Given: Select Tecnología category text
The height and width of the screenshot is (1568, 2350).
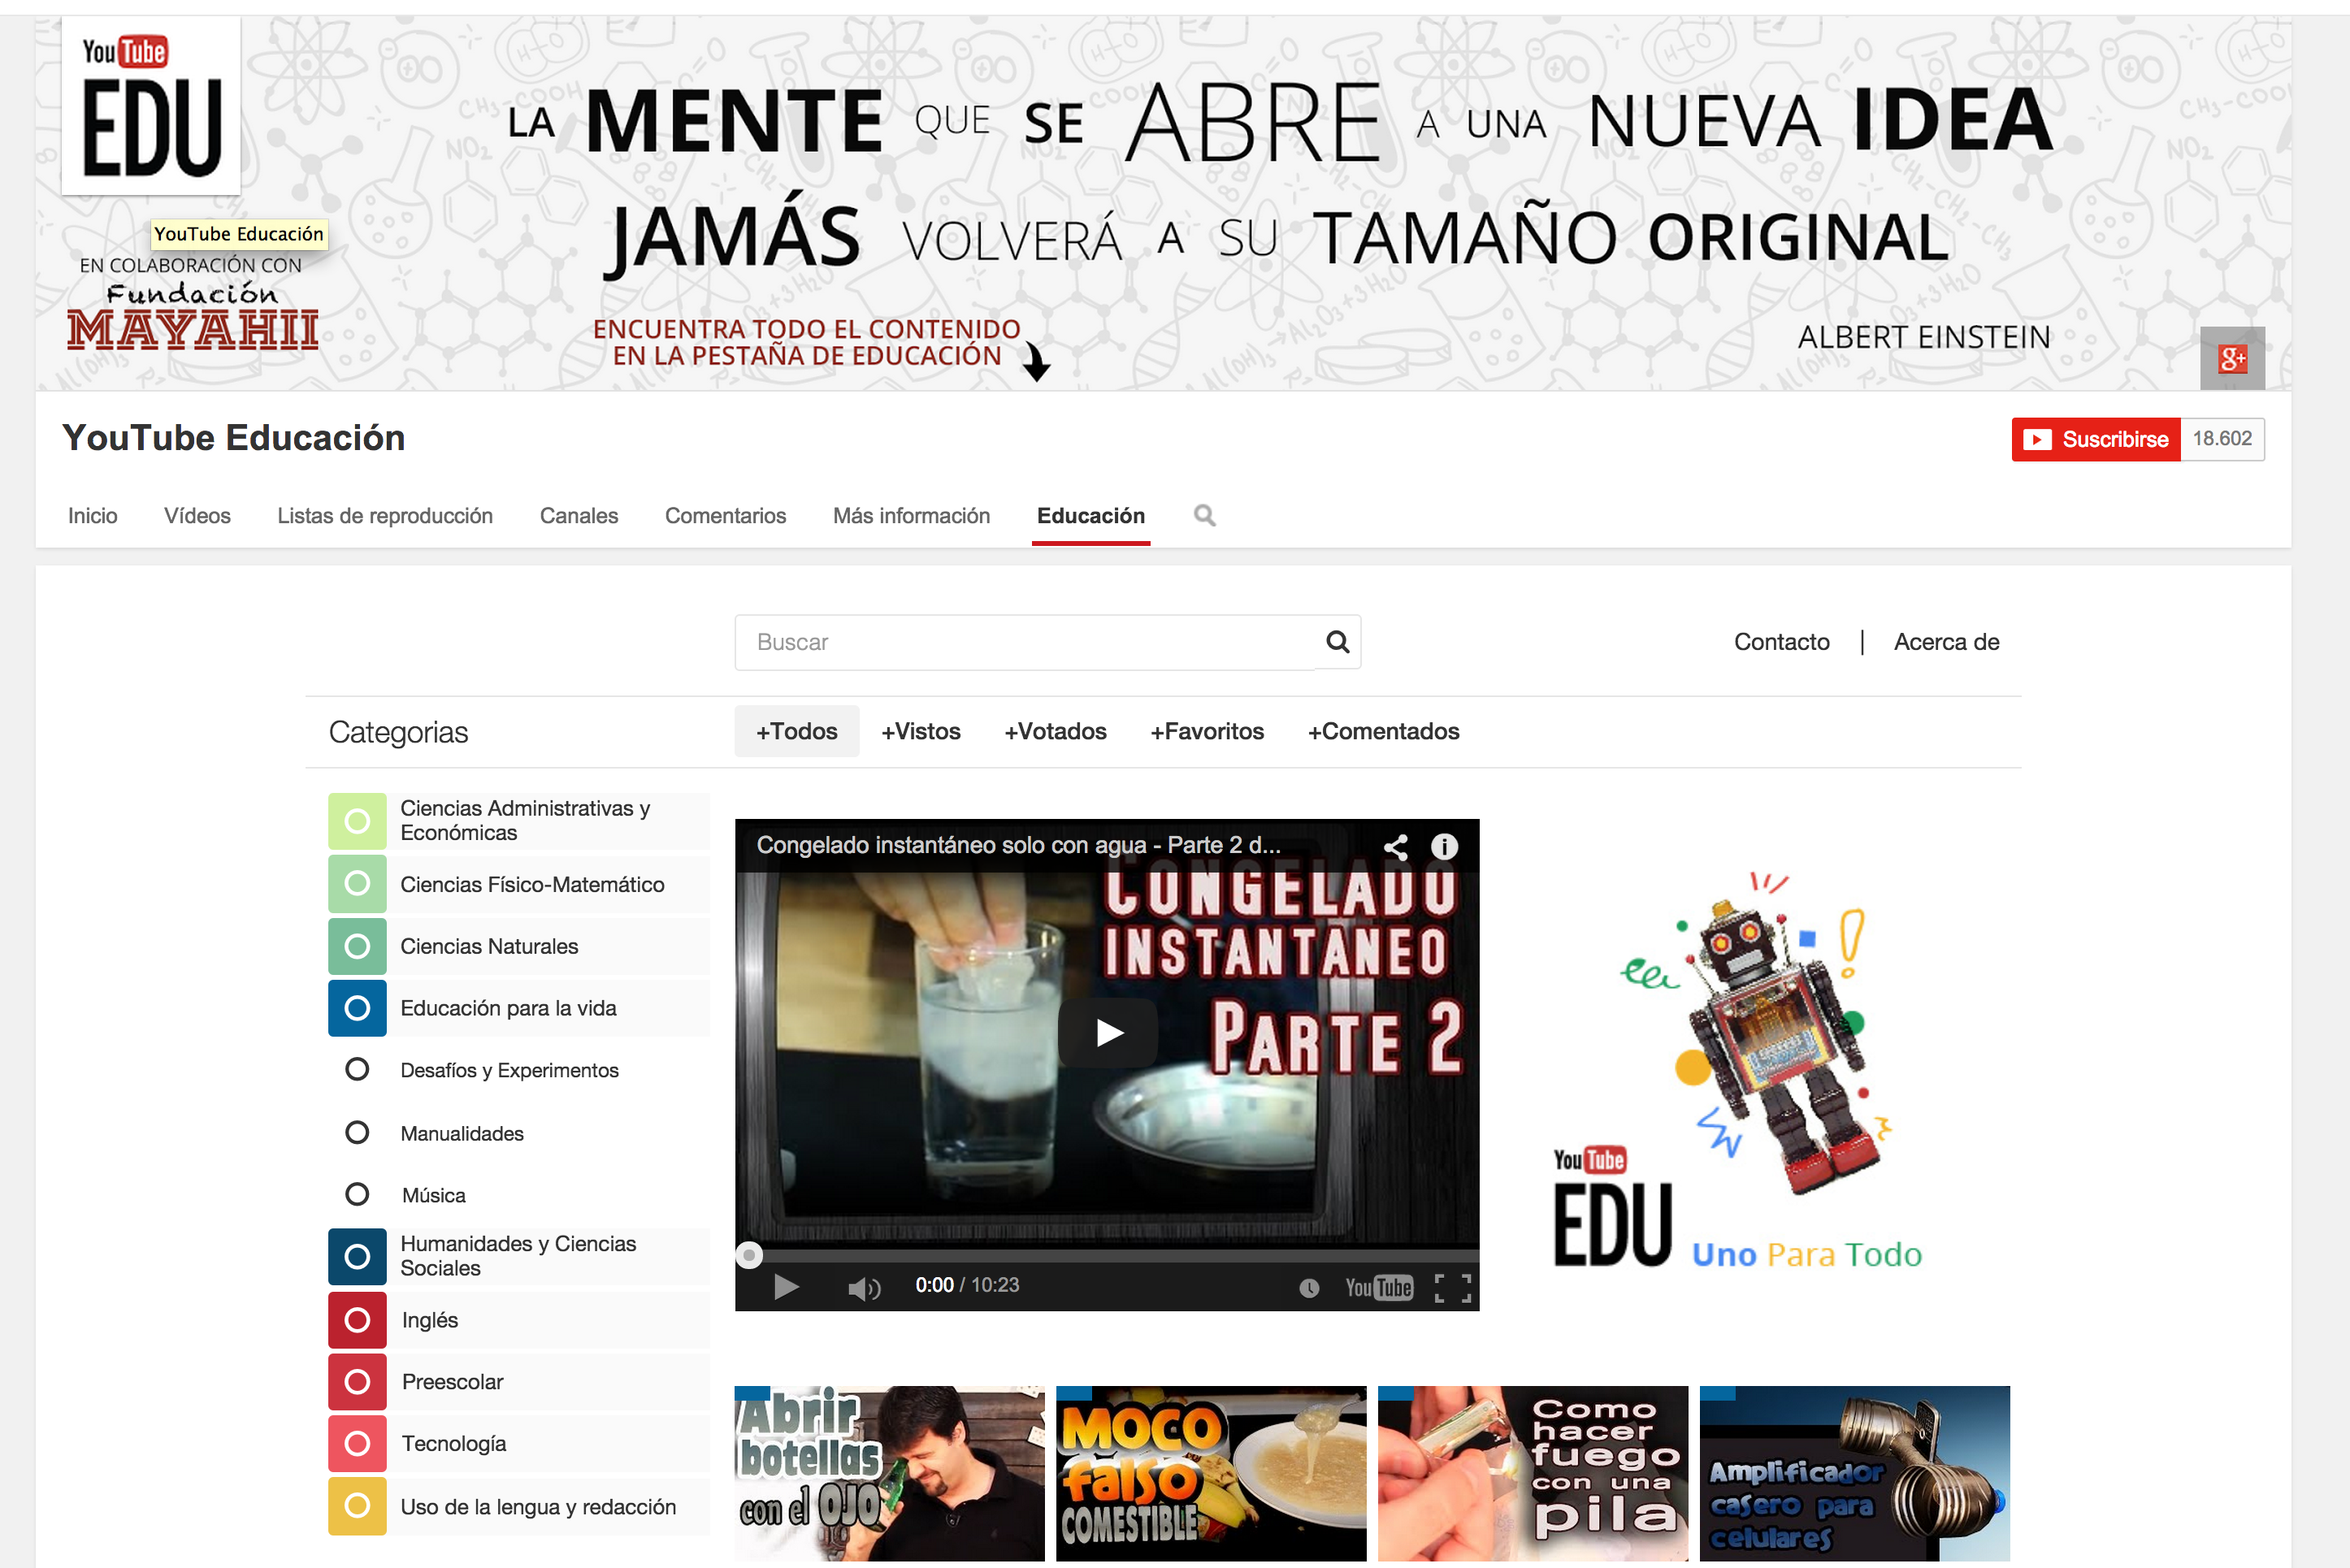Looking at the screenshot, I should (454, 1444).
